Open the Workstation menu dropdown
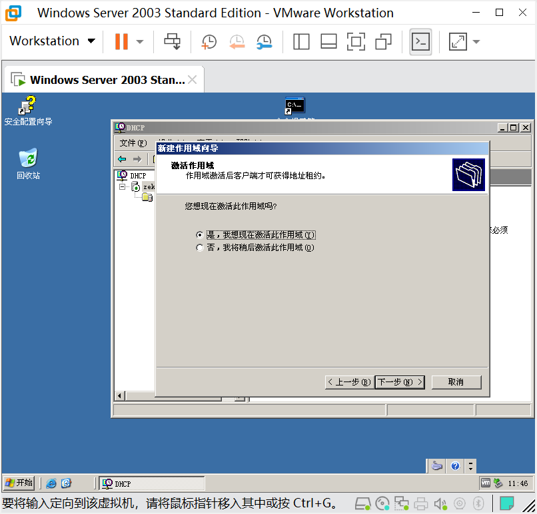The width and height of the screenshot is (537, 514). pyautogui.click(x=53, y=41)
